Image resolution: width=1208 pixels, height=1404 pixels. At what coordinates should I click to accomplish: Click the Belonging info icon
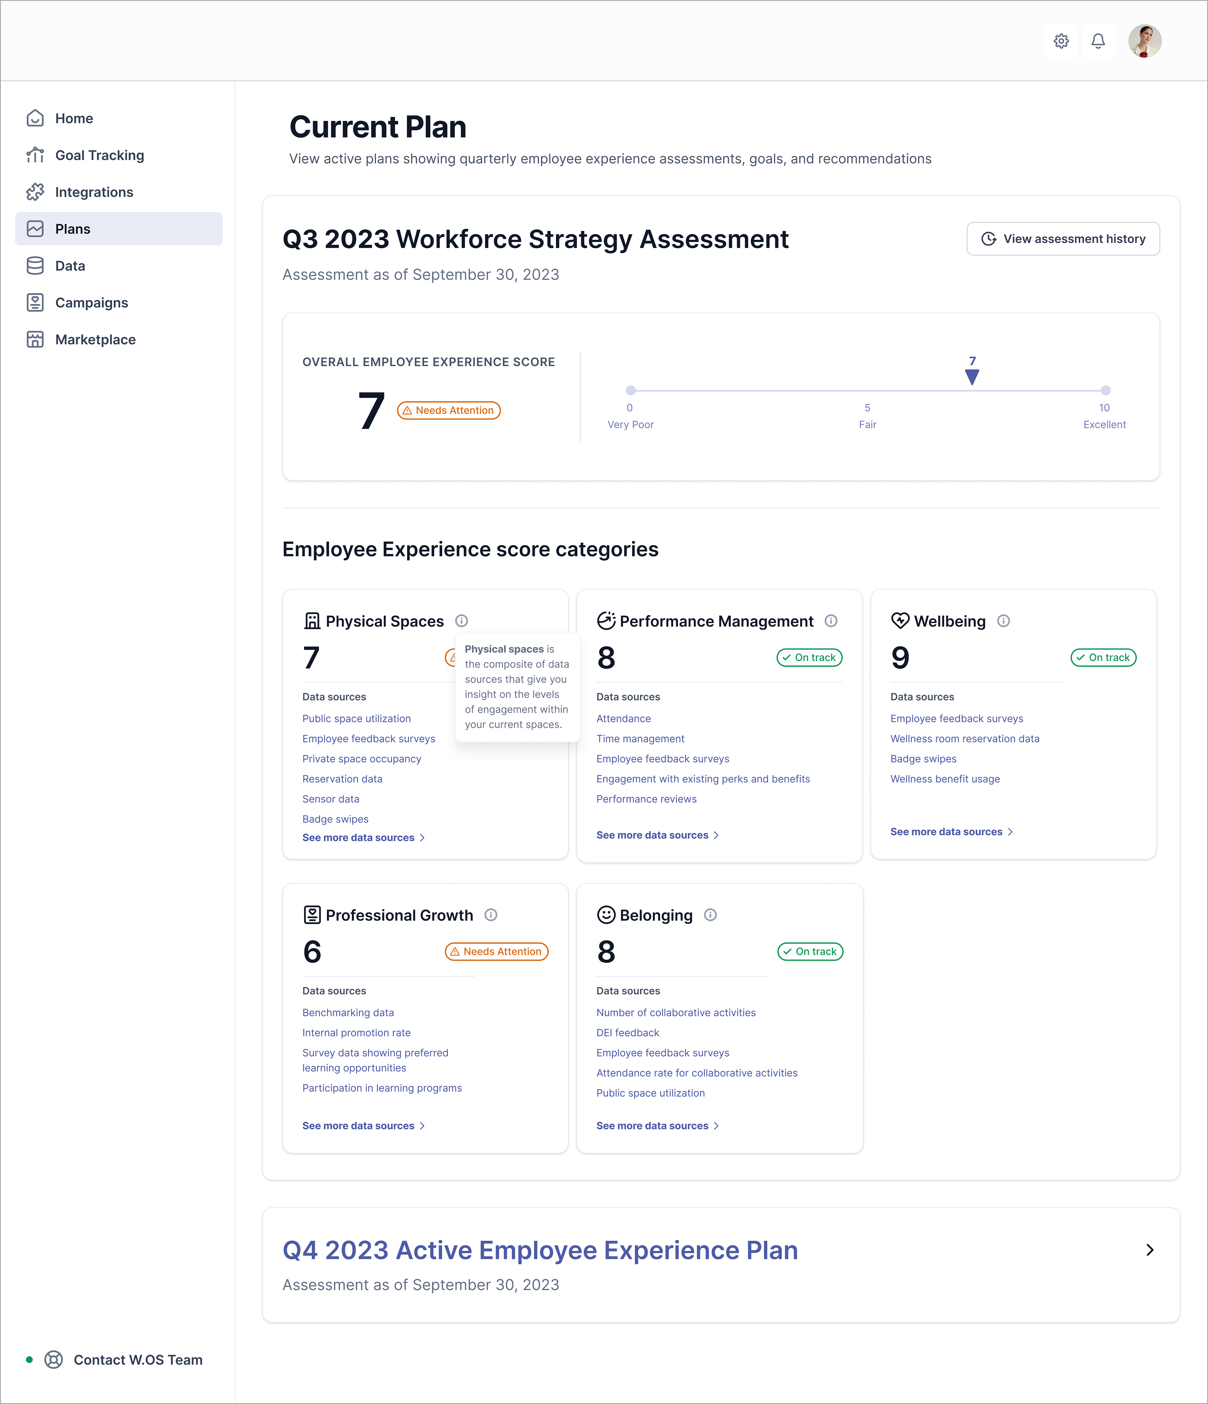click(710, 915)
